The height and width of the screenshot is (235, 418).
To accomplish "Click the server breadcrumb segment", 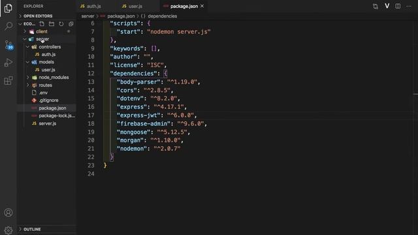I will click(x=88, y=16).
